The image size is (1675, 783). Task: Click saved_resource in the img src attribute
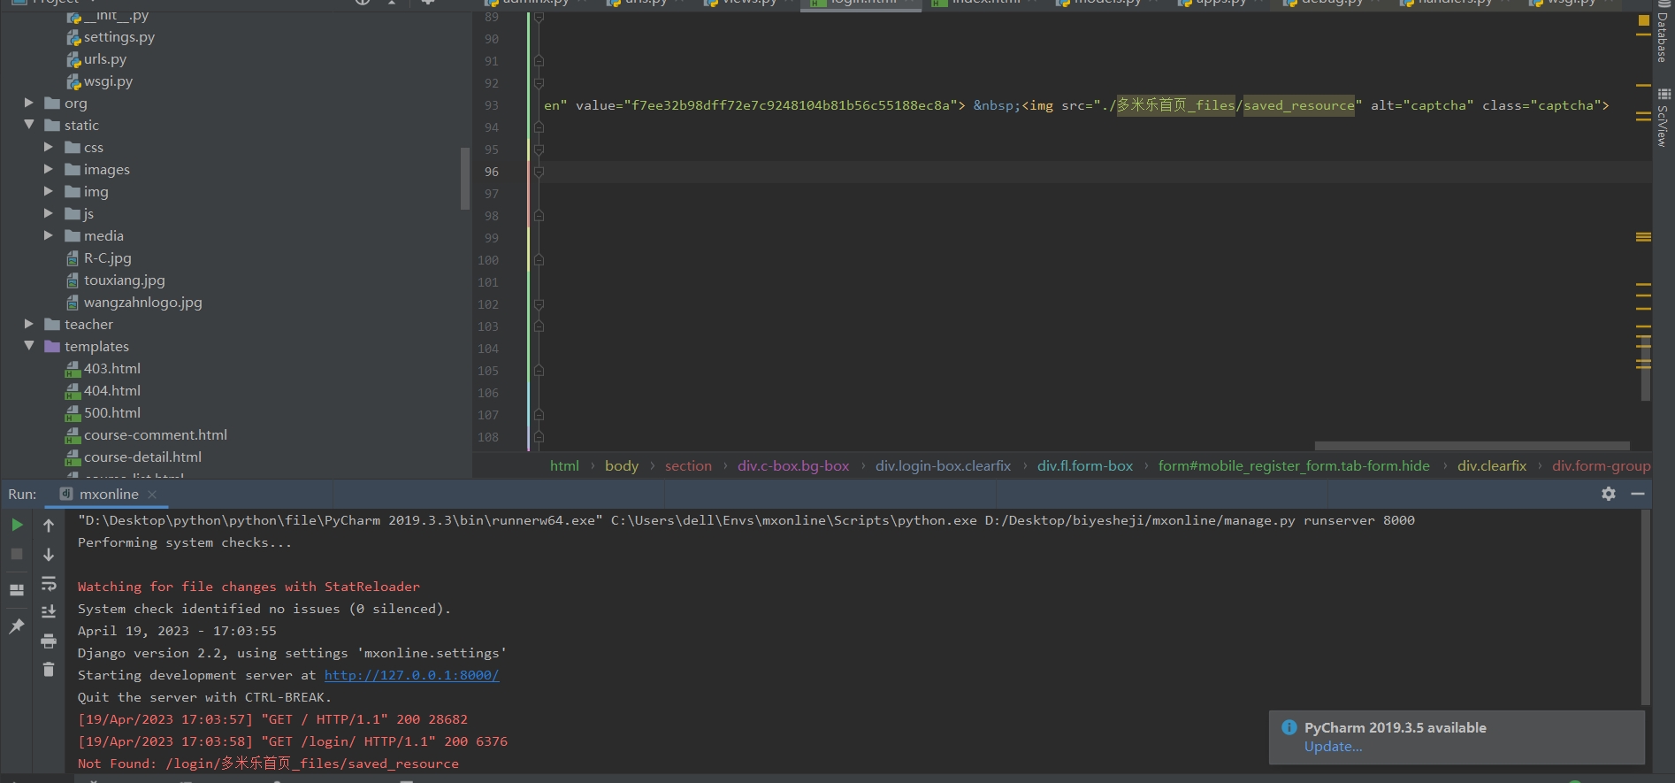pyautogui.click(x=1298, y=105)
